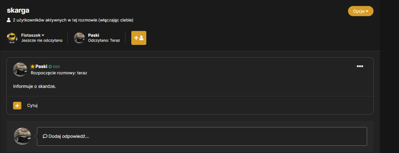Click the Rozpoczęcie rozmowy: teraz timestamp

pyautogui.click(x=59, y=73)
